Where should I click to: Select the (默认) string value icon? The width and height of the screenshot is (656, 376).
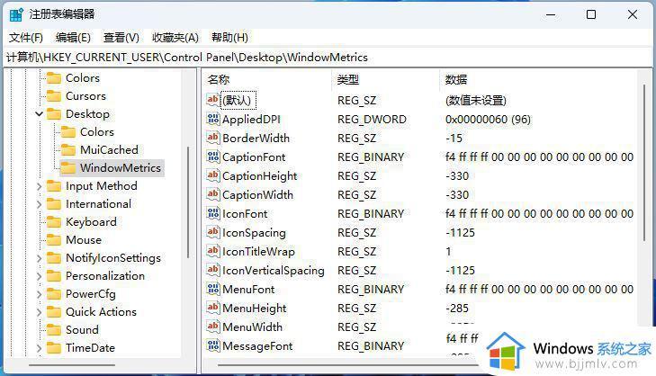[x=213, y=100]
